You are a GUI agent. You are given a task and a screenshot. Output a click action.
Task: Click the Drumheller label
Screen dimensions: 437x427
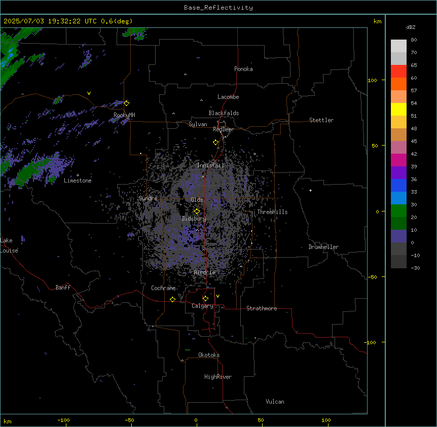(x=323, y=247)
